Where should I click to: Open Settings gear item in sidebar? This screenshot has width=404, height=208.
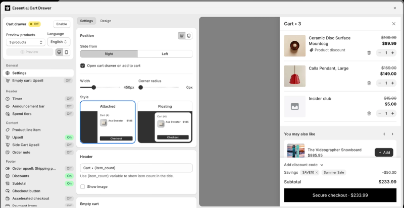pos(38,73)
